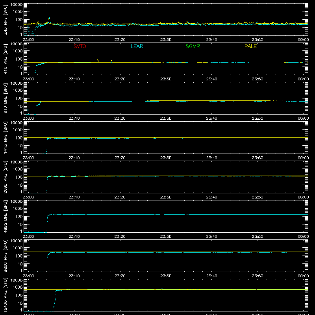
Task: Click the 23:50 tick under the 410 MHz plot
Action: (258, 79)
